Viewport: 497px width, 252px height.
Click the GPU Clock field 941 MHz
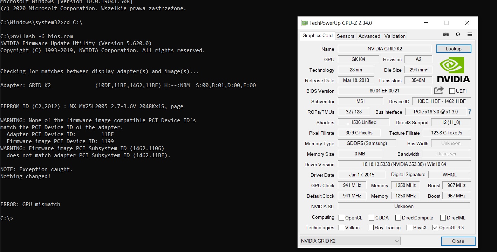pos(352,185)
